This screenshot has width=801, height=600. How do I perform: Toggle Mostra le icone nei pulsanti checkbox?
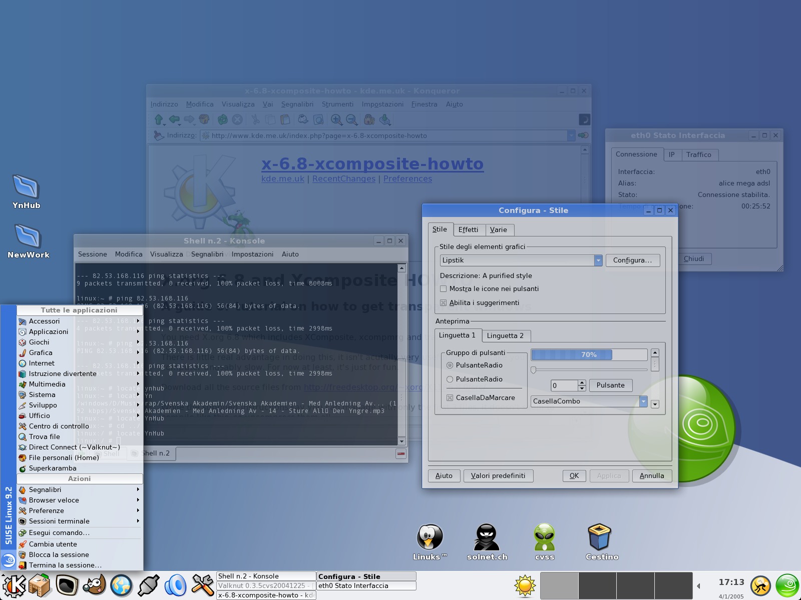[x=443, y=289]
